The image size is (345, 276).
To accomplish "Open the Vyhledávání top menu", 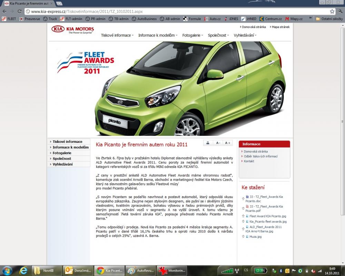I will pos(245,35).
